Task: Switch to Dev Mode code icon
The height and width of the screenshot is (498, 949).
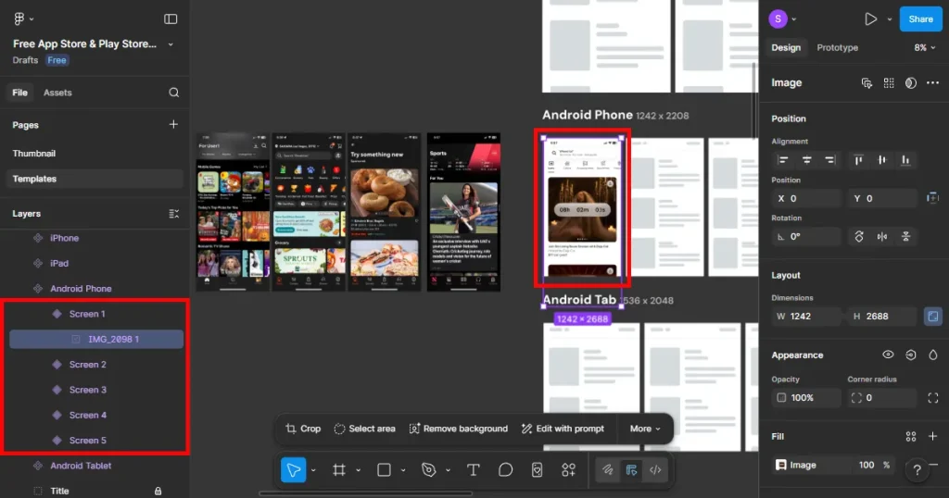Action: coord(655,469)
